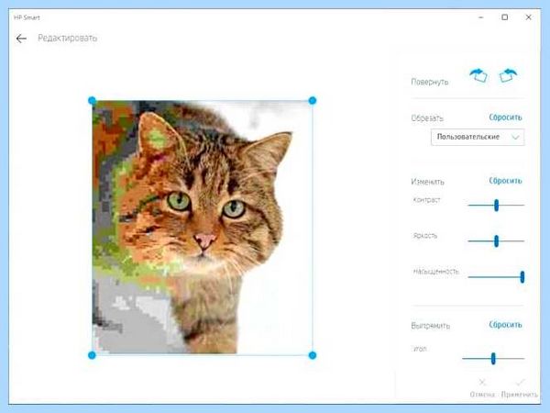Image resolution: width=550 pixels, height=413 pixels.
Task: Maximize the HP Smart window
Action: 505,17
